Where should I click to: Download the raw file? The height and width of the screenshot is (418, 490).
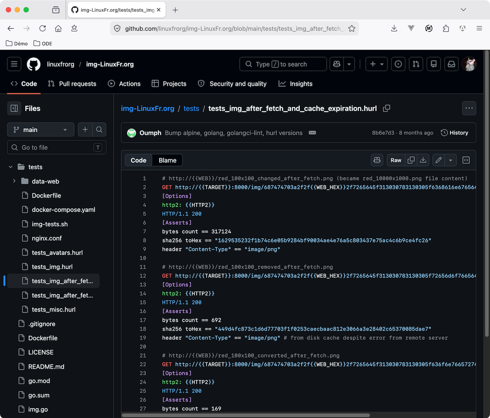423,160
